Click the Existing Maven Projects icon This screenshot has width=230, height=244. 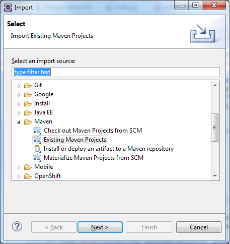37,140
